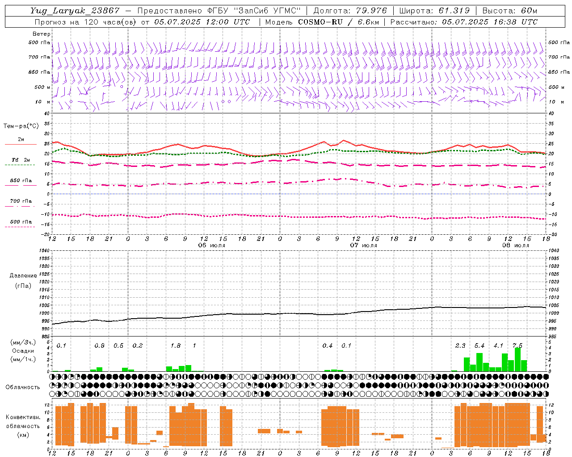Screen dimensions: 572x457
Task: Click the 5.4 precipitation value
Action: tap(479, 346)
